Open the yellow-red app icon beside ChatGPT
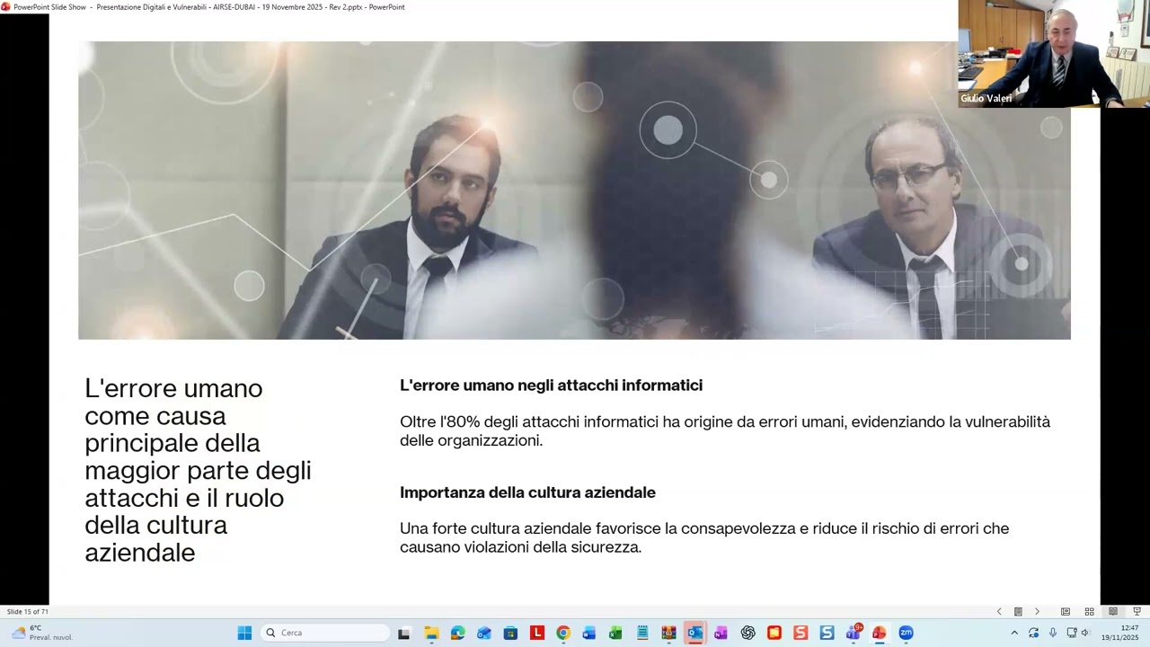Viewport: 1150px width, 647px height. coord(774,633)
